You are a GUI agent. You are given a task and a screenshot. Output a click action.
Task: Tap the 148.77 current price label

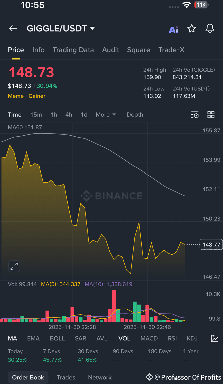tap(211, 245)
